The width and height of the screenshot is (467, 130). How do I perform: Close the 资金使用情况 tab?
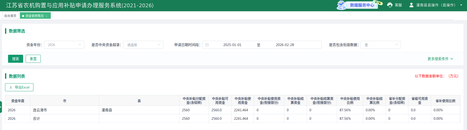coord(46,16)
